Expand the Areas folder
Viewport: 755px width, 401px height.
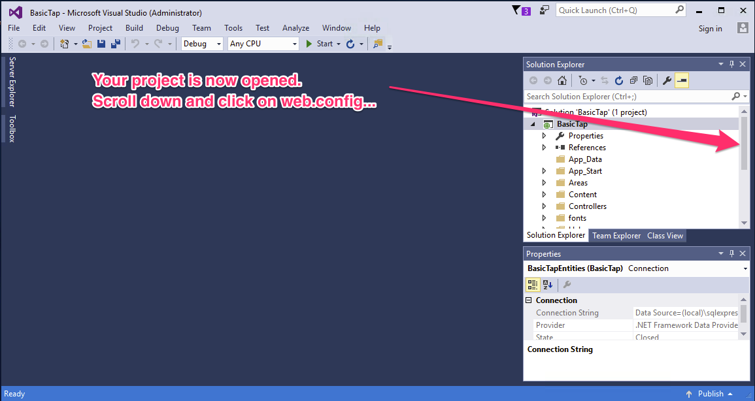coord(544,183)
